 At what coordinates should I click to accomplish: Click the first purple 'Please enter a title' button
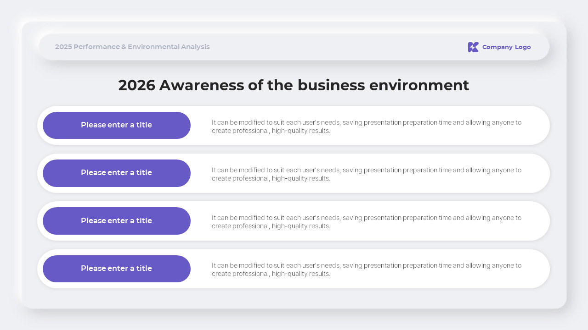(117, 125)
